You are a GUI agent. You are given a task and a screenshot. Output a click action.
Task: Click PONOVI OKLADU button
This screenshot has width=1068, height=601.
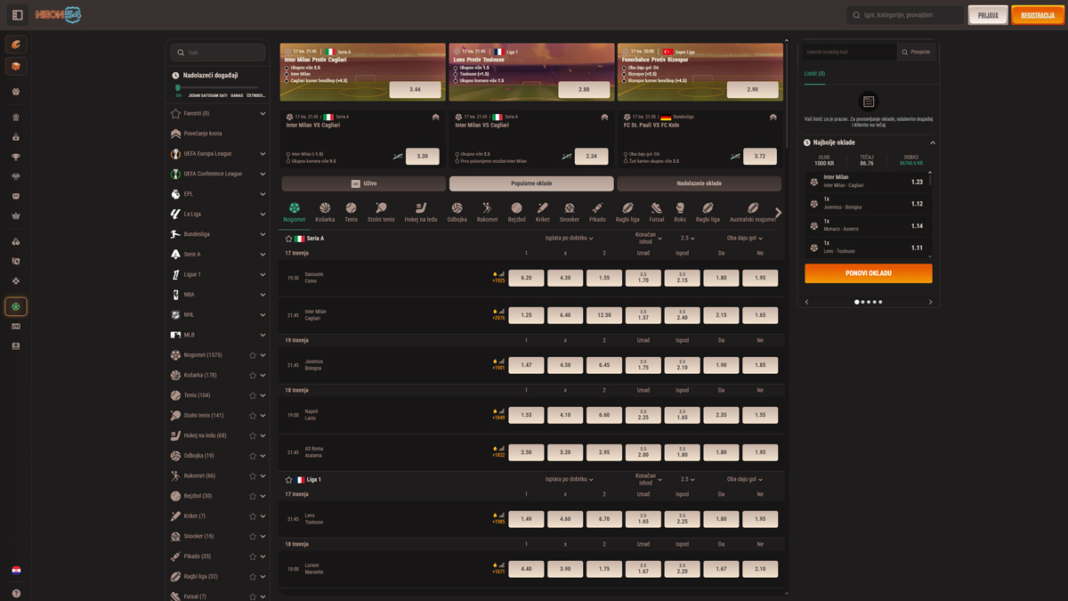[x=869, y=273]
